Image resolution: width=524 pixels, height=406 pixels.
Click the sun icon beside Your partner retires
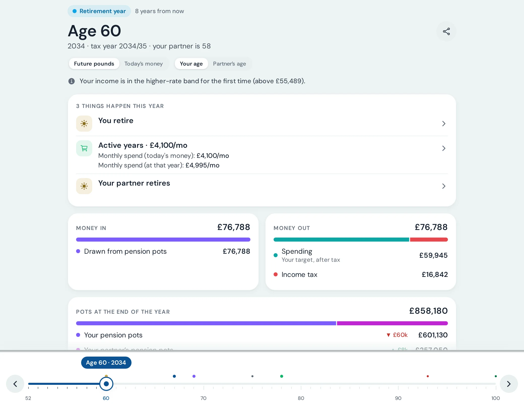(84, 186)
